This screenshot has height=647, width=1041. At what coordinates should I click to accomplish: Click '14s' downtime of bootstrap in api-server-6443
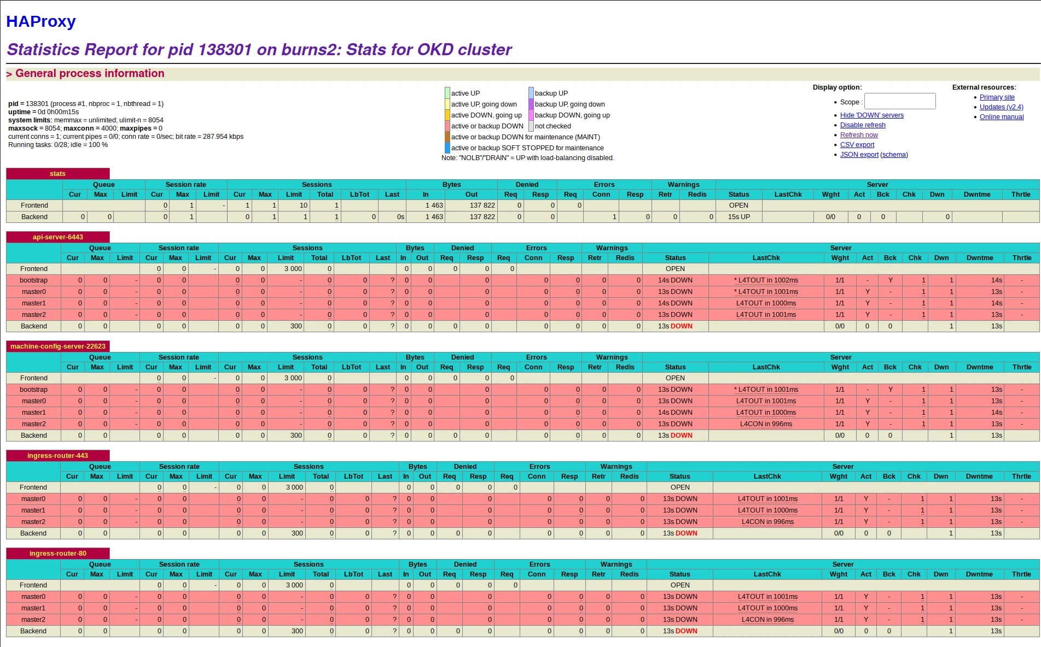(x=996, y=280)
